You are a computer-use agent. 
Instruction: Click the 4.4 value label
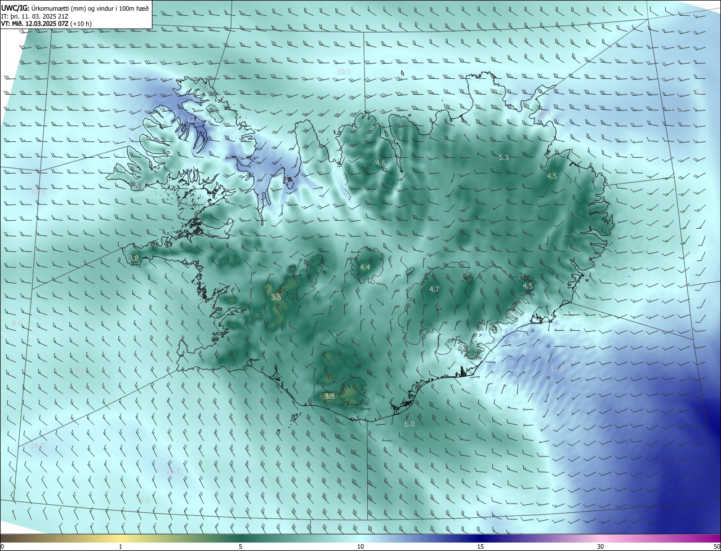coord(365,267)
